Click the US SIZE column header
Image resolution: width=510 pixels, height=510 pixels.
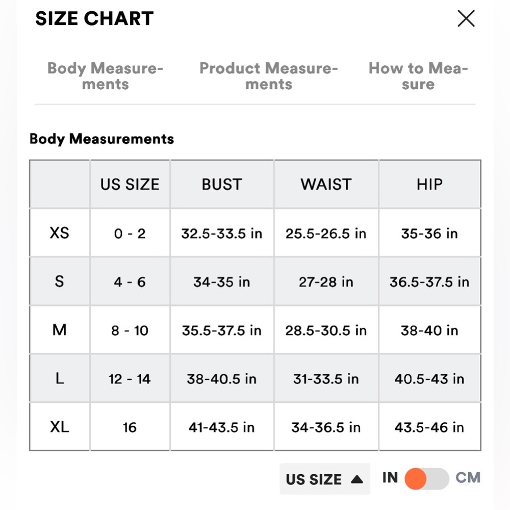pos(130,184)
